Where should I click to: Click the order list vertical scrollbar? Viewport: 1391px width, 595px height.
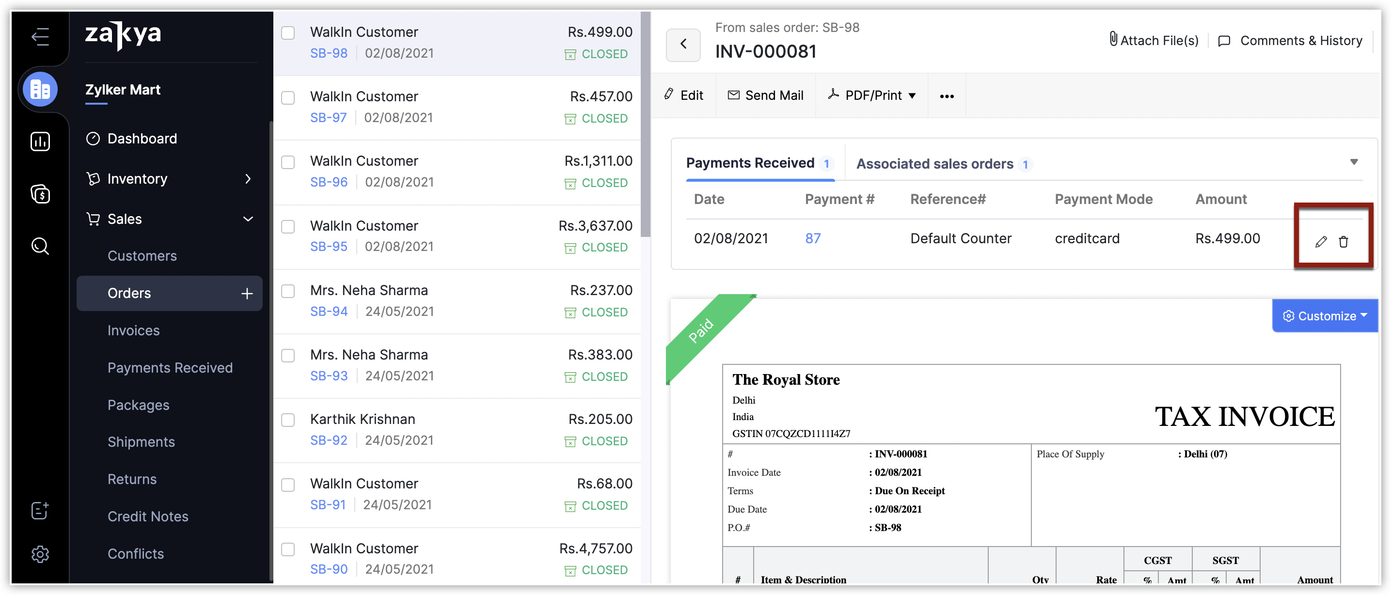click(x=645, y=124)
